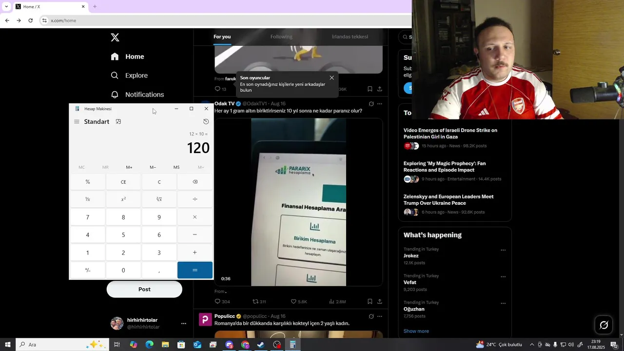Open Discord from the taskbar

coord(229,345)
